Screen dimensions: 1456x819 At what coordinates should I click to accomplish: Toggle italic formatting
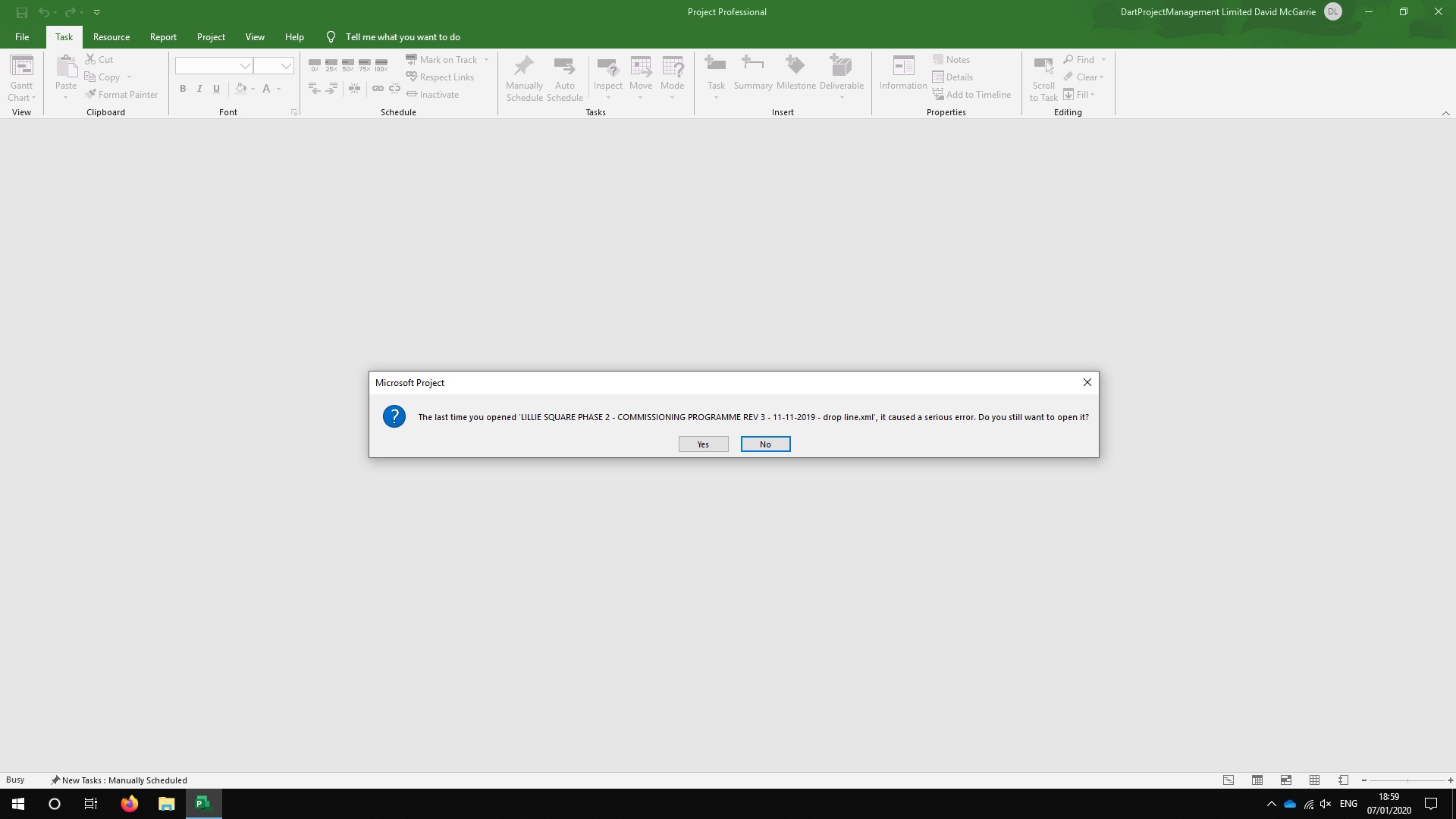tap(199, 89)
